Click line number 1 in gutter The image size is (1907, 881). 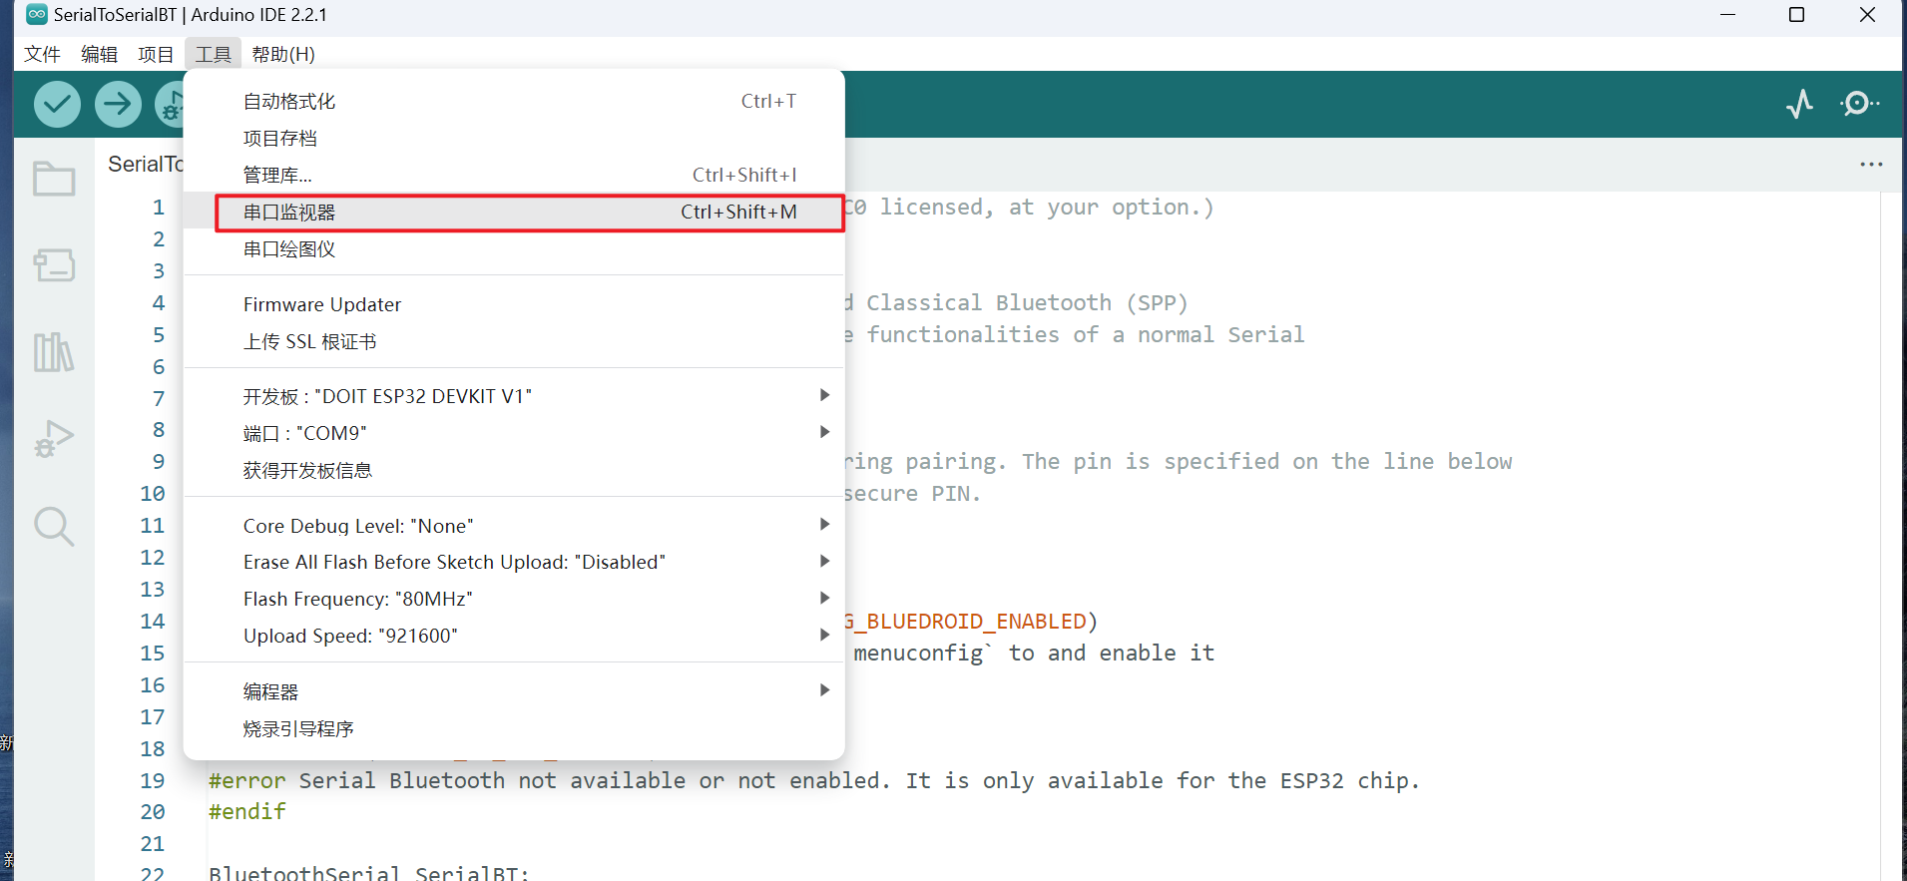pyautogui.click(x=159, y=207)
